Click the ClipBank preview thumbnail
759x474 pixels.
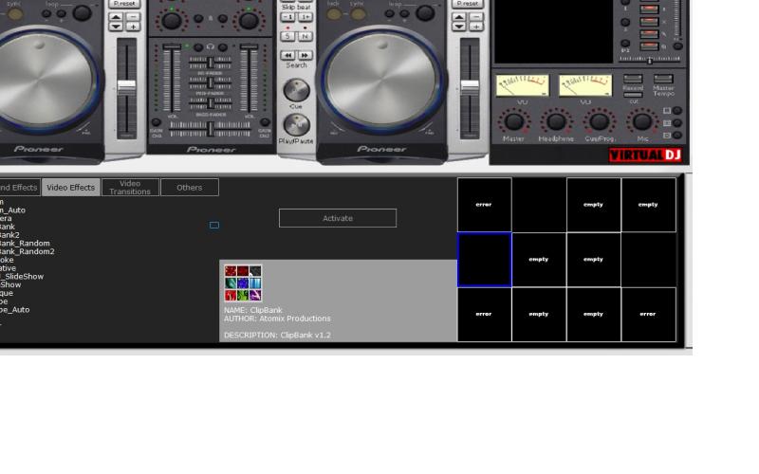243,283
